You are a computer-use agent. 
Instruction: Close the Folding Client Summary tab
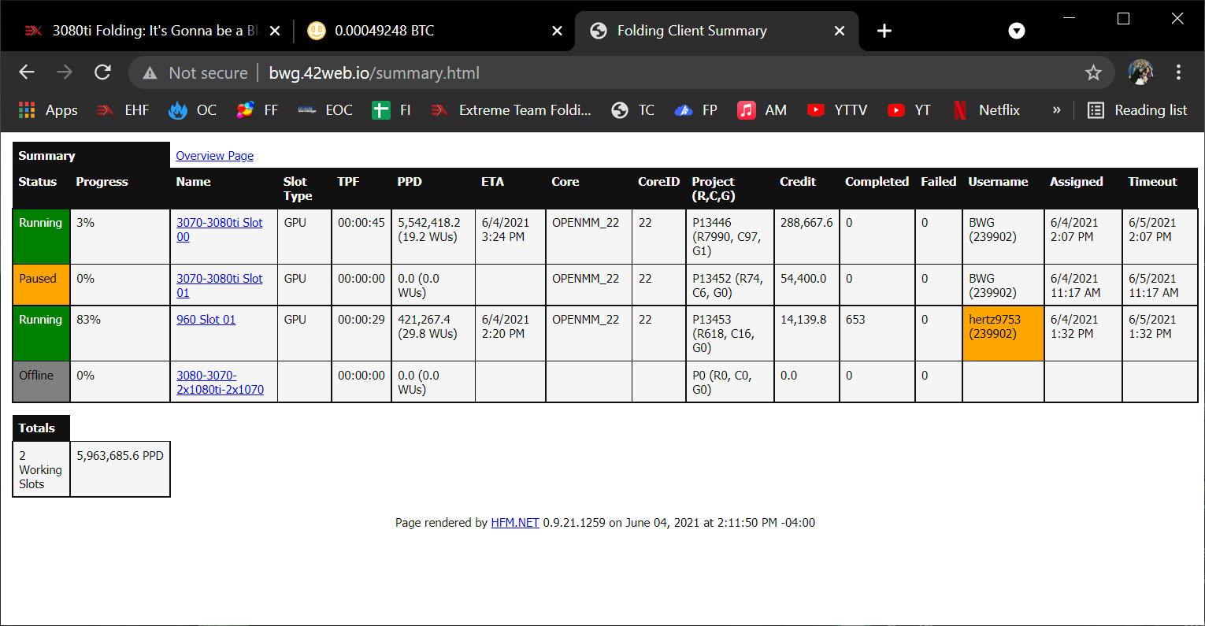(840, 31)
